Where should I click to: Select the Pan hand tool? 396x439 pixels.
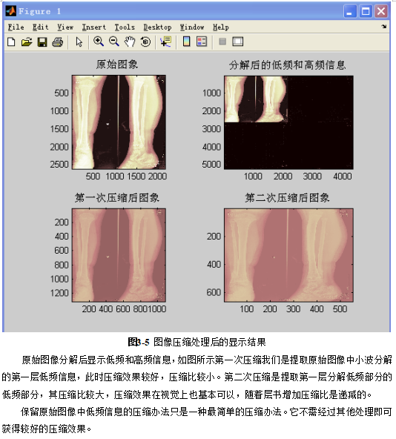130,42
